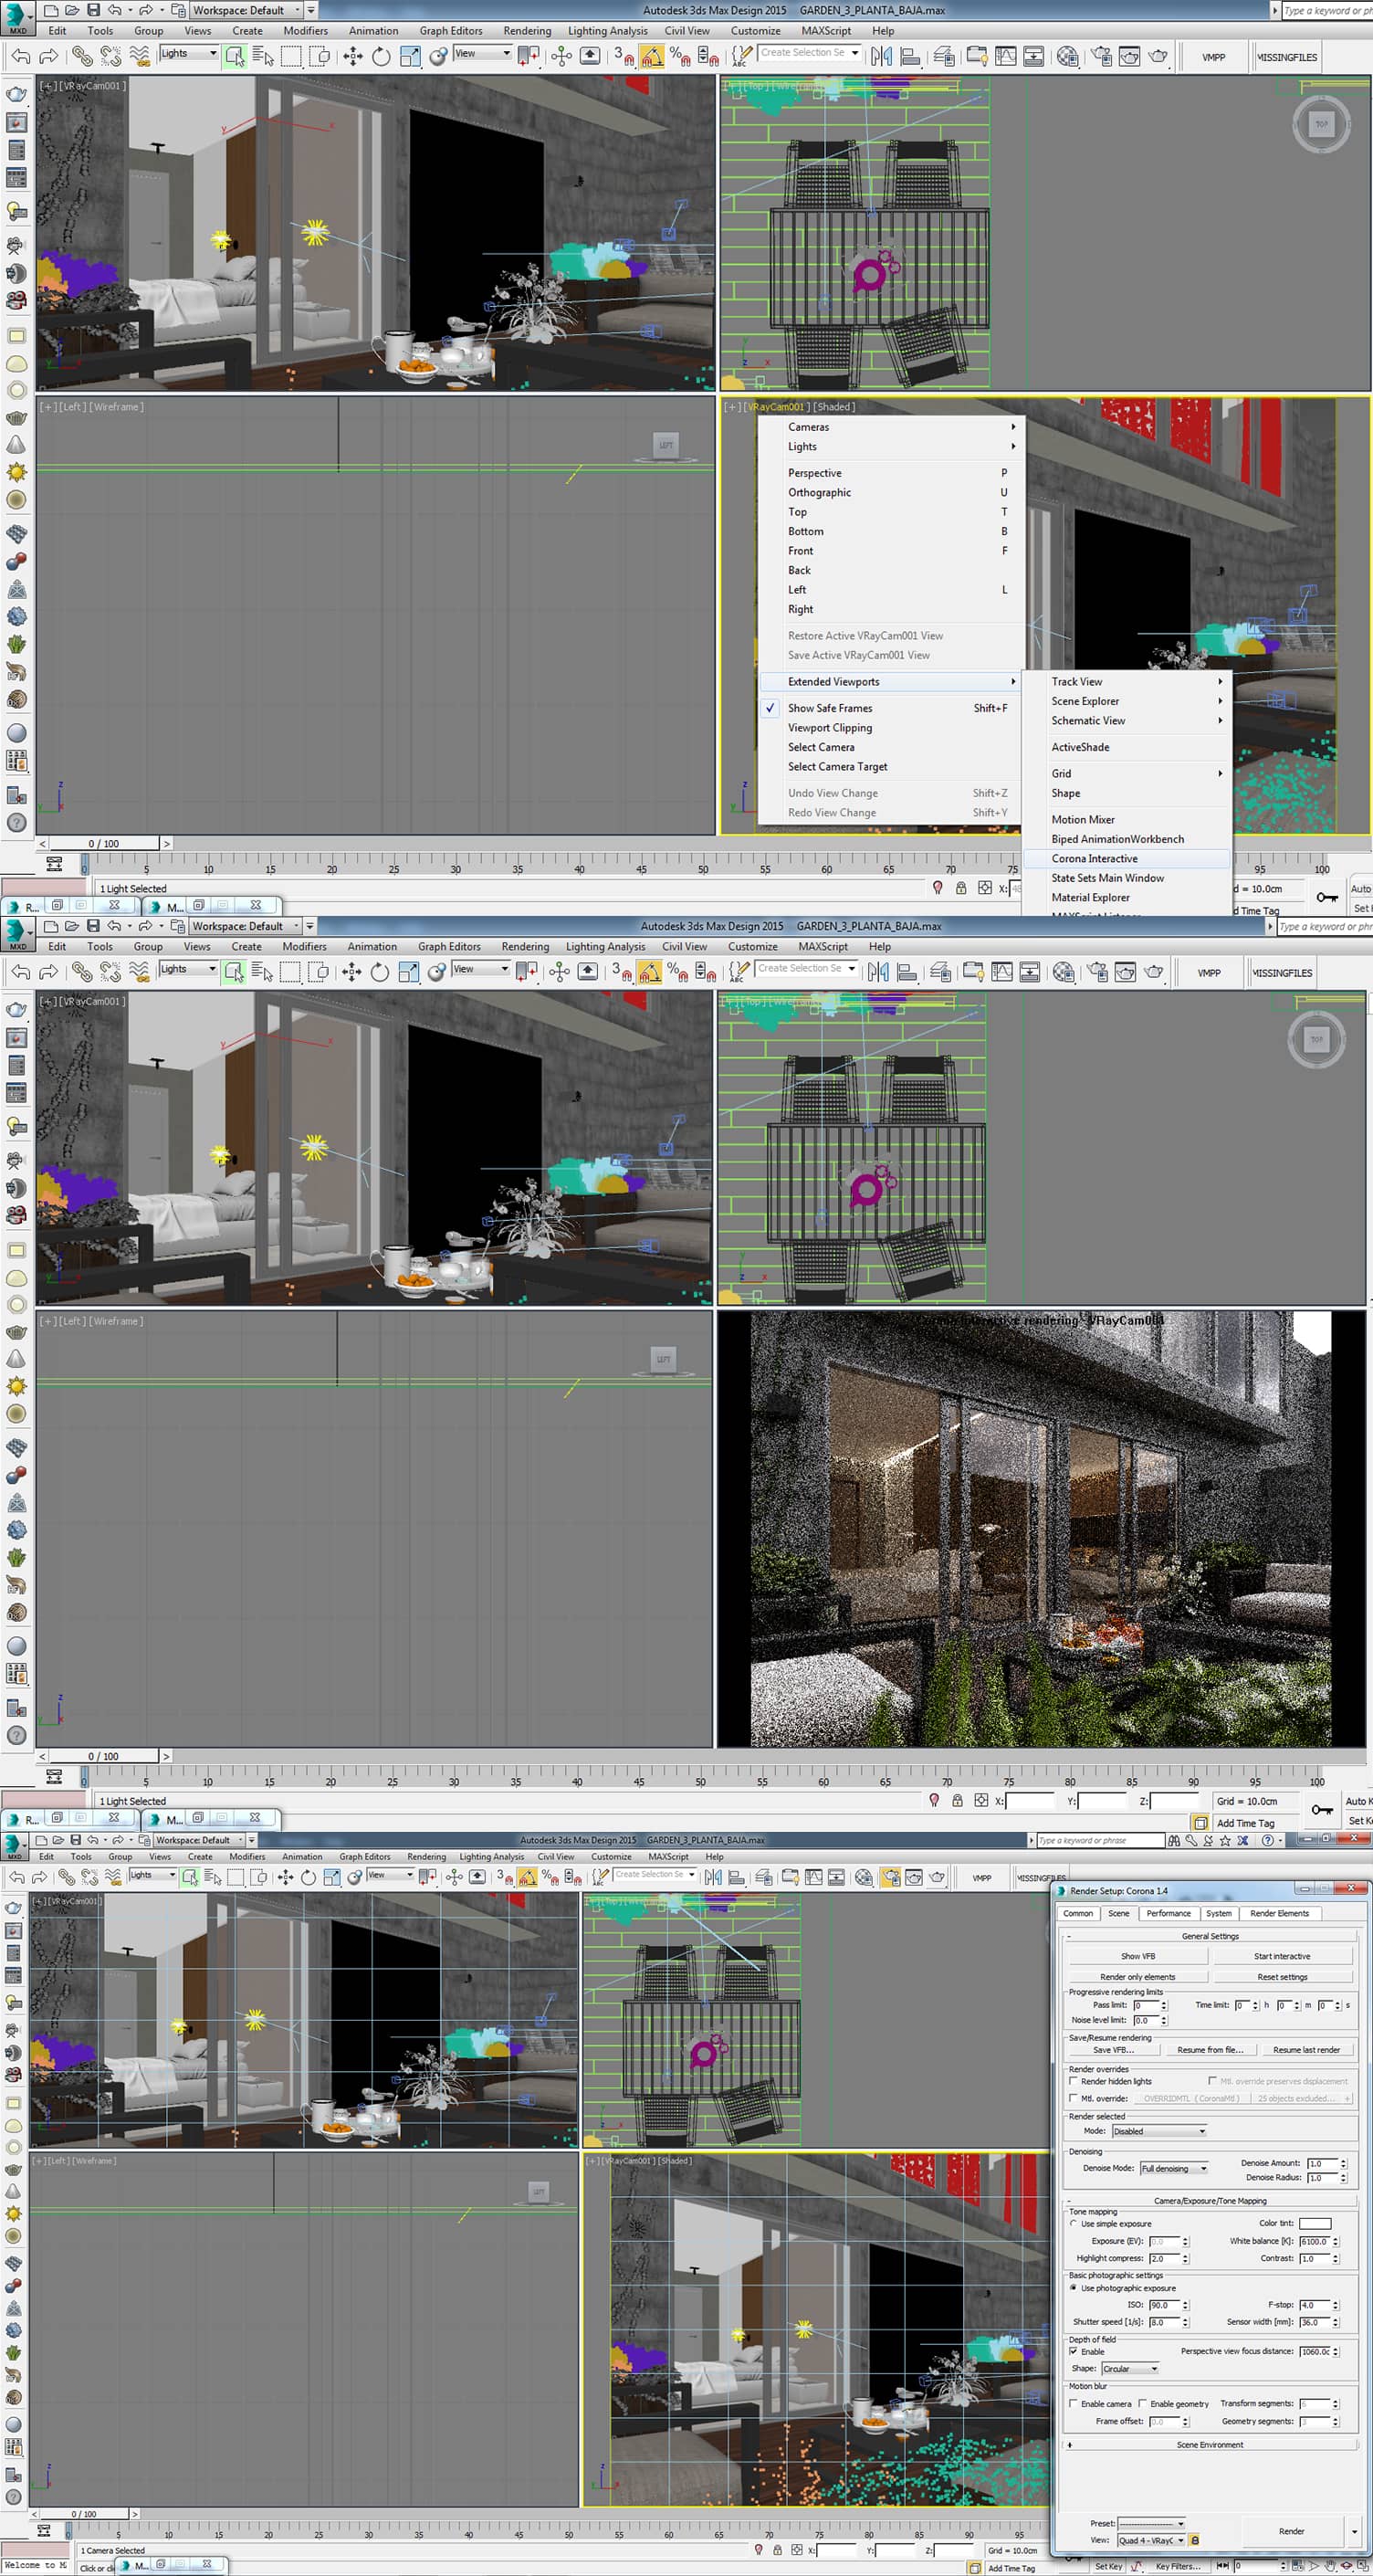Open the System tab in Render Setup

pos(1219,1913)
